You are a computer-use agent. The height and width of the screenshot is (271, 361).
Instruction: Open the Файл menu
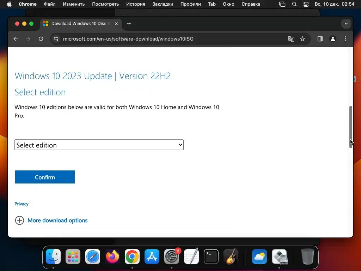pyautogui.click(x=50, y=4)
